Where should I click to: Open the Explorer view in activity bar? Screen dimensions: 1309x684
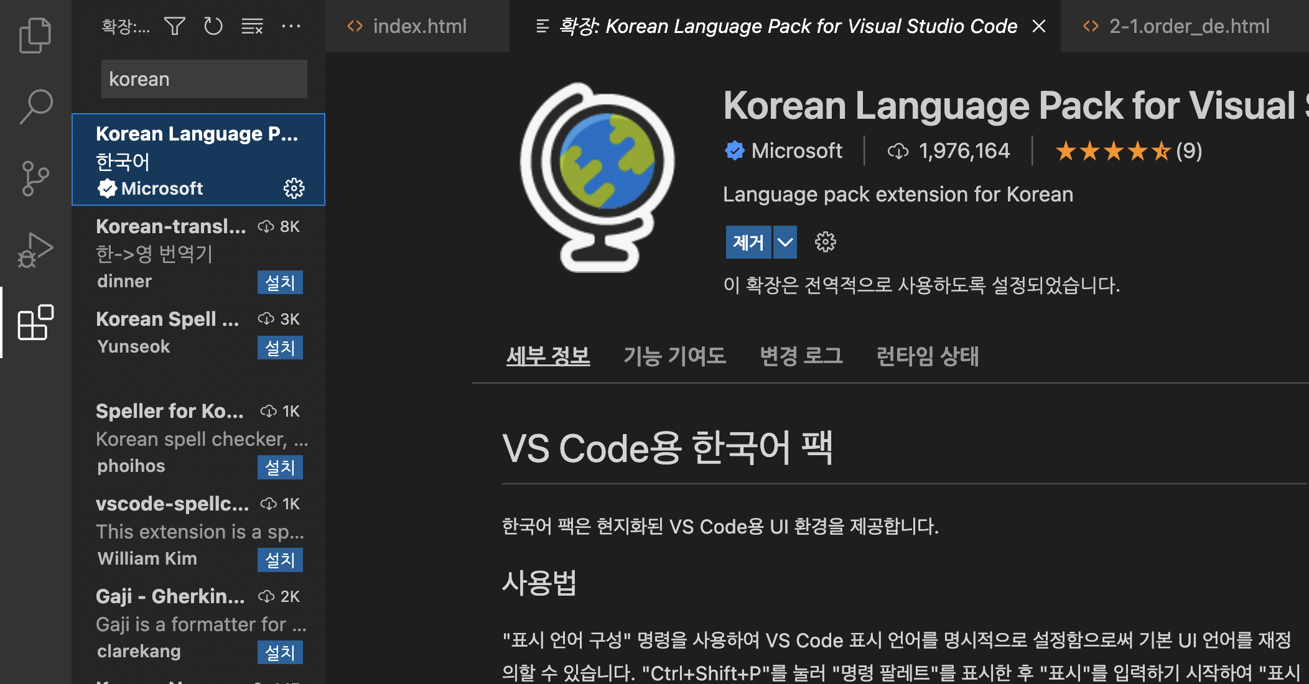tap(35, 35)
